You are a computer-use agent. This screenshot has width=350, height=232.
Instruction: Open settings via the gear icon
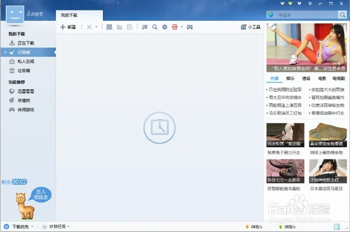(165, 27)
